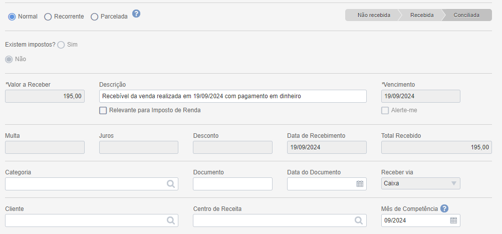The image size is (502, 234).
Task: Search with Centro de Receita magnifier icon
Action: 359,220
